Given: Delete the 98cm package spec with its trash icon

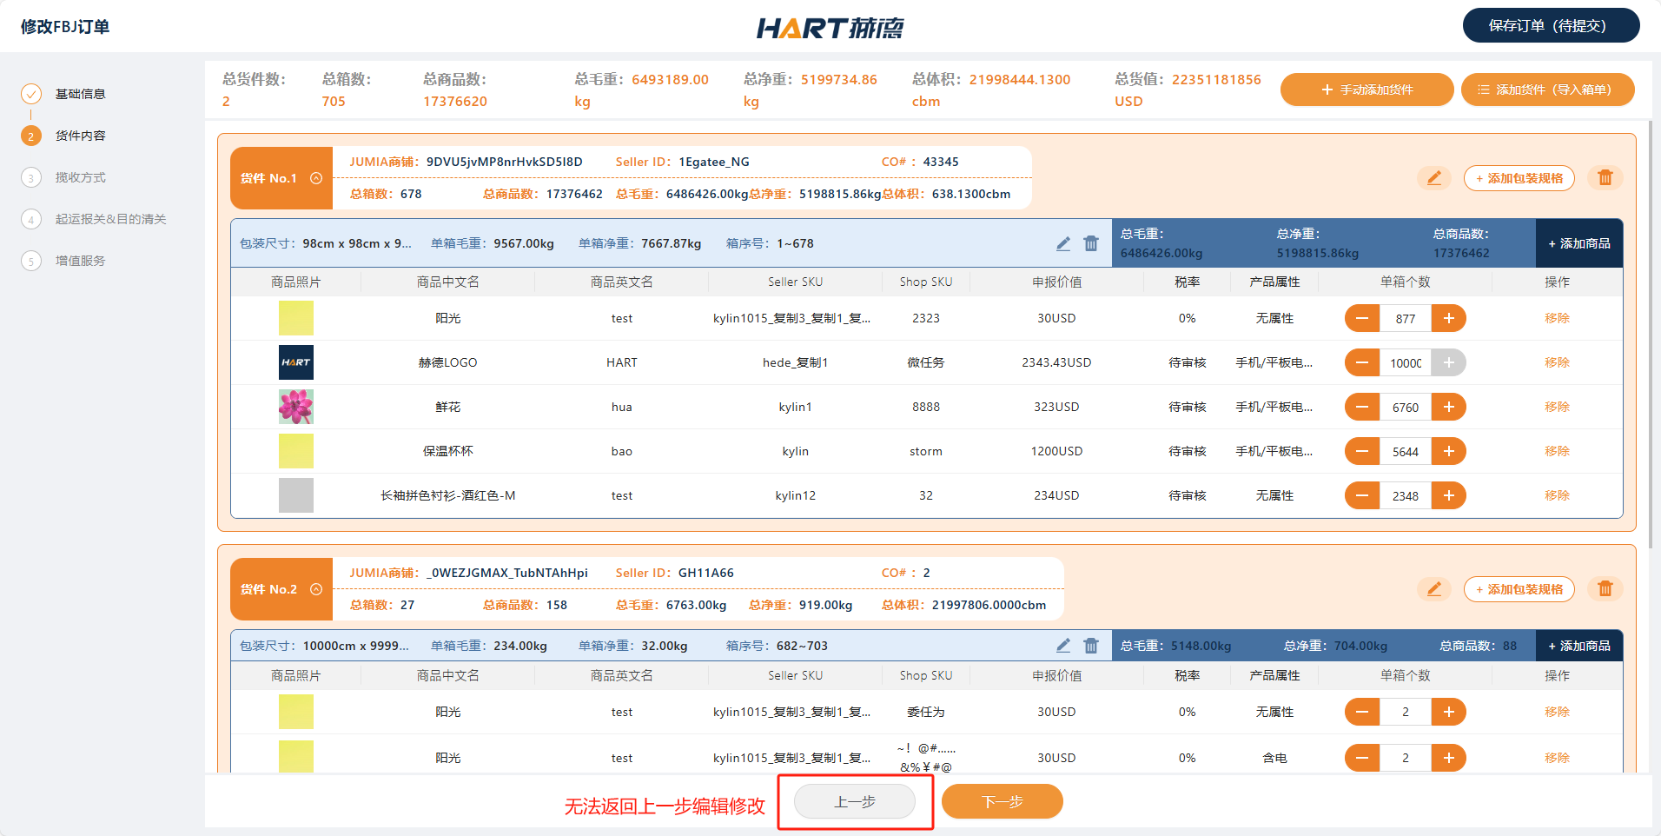Looking at the screenshot, I should [x=1091, y=244].
